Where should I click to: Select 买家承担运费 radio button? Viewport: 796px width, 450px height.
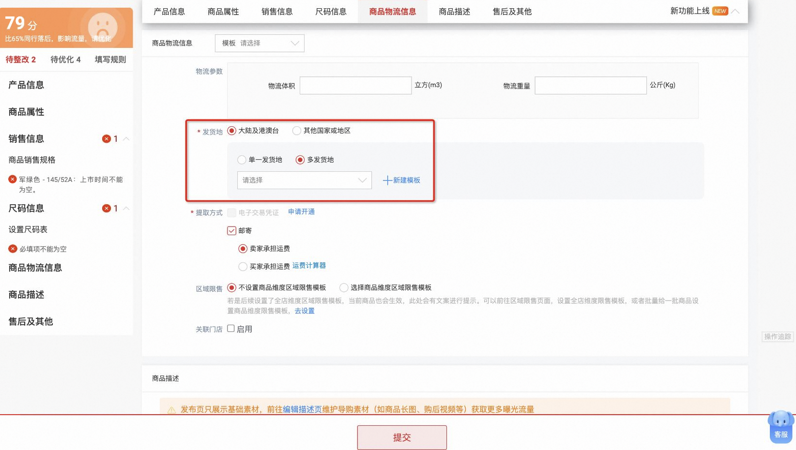point(243,267)
